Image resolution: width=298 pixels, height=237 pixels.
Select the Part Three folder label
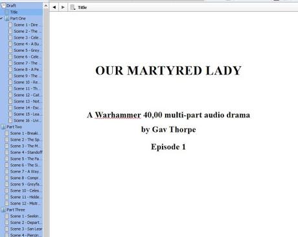pos(16,210)
